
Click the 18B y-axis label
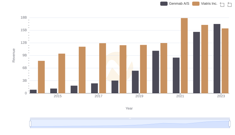[23, 18]
